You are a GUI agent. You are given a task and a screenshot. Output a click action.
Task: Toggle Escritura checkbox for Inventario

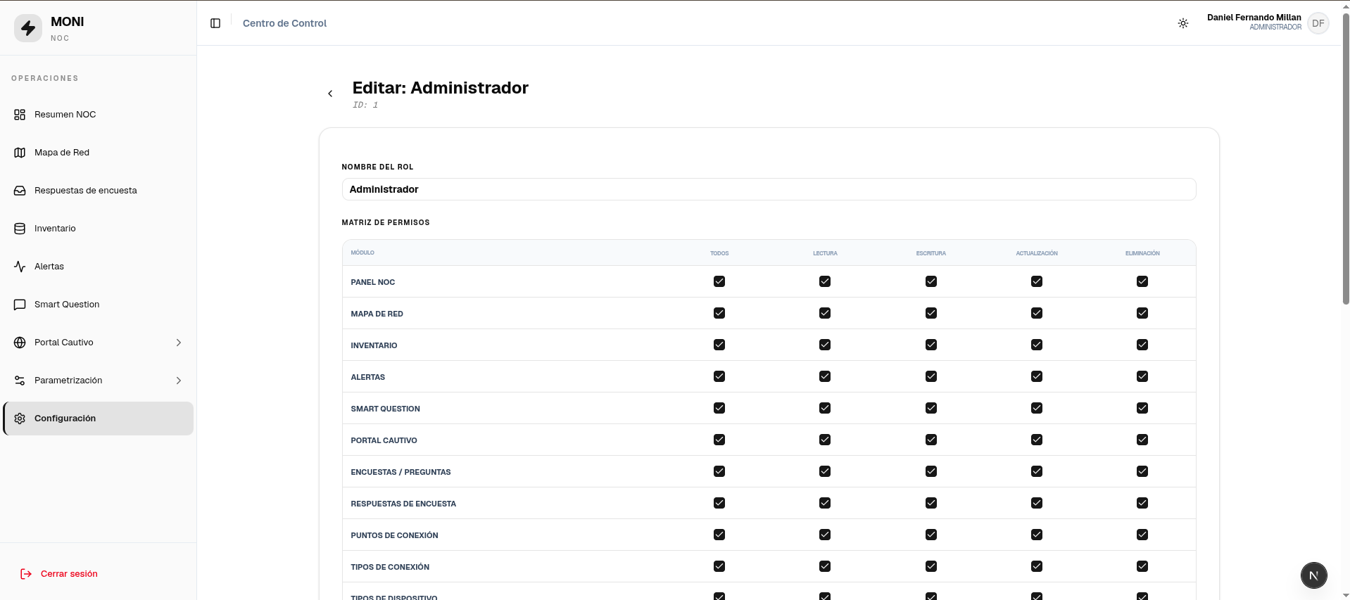click(931, 345)
